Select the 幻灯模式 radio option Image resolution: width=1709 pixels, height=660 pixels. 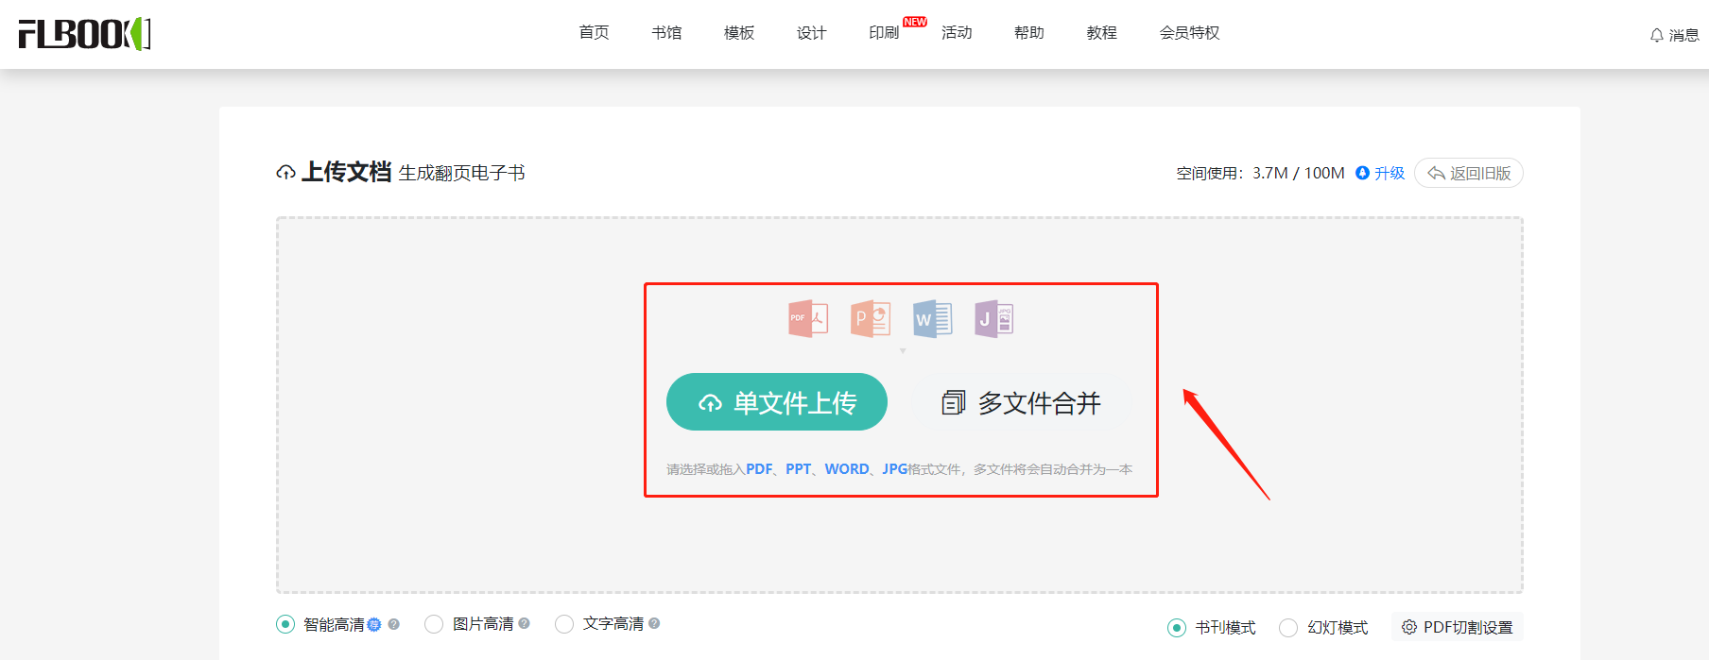[1288, 628]
